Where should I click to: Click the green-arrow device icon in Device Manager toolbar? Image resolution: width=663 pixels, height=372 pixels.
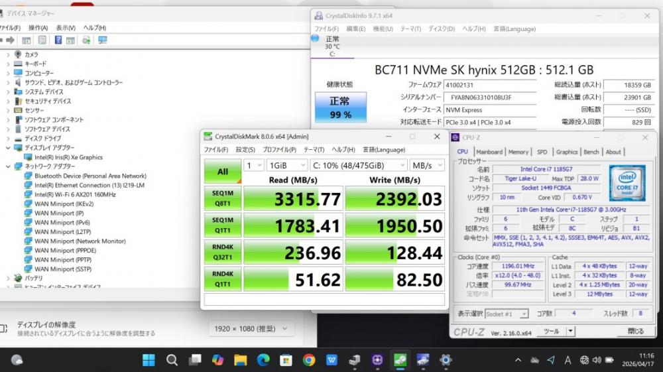[86, 40]
